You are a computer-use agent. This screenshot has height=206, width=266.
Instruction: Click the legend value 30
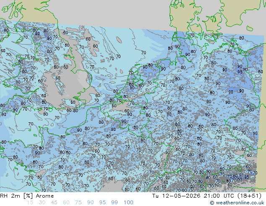coord(42,203)
